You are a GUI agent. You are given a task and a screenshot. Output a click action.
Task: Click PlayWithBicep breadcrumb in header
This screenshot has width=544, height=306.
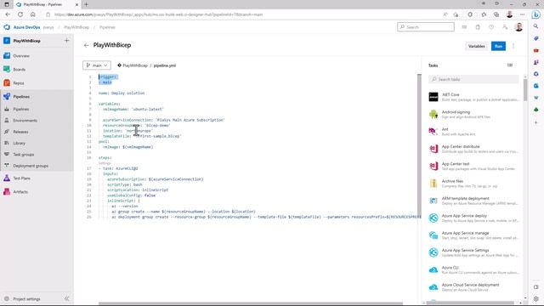coord(76,27)
